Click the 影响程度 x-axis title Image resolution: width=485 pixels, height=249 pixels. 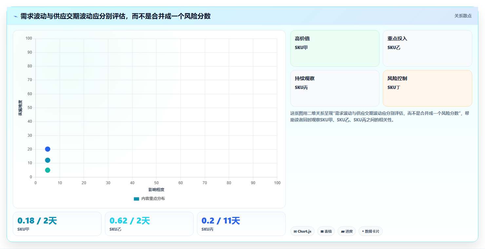[x=156, y=190]
